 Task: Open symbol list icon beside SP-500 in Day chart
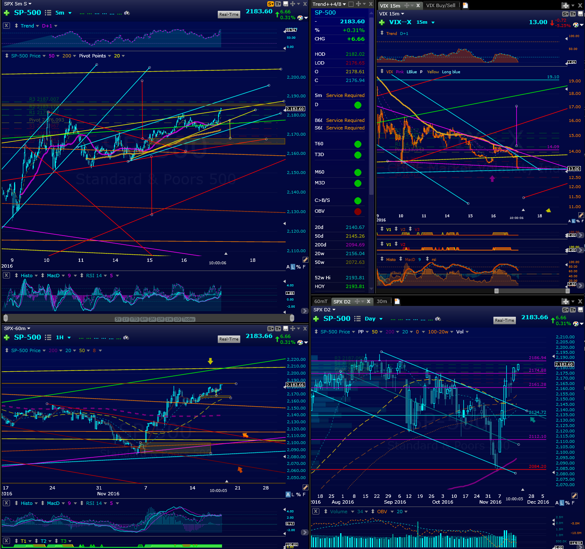point(357,319)
